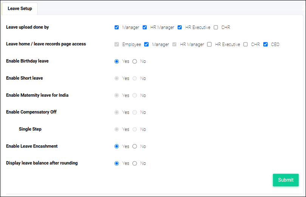Image resolution: width=306 pixels, height=197 pixels.
Task: Open the Leave Setup tab
Action: pos(20,9)
